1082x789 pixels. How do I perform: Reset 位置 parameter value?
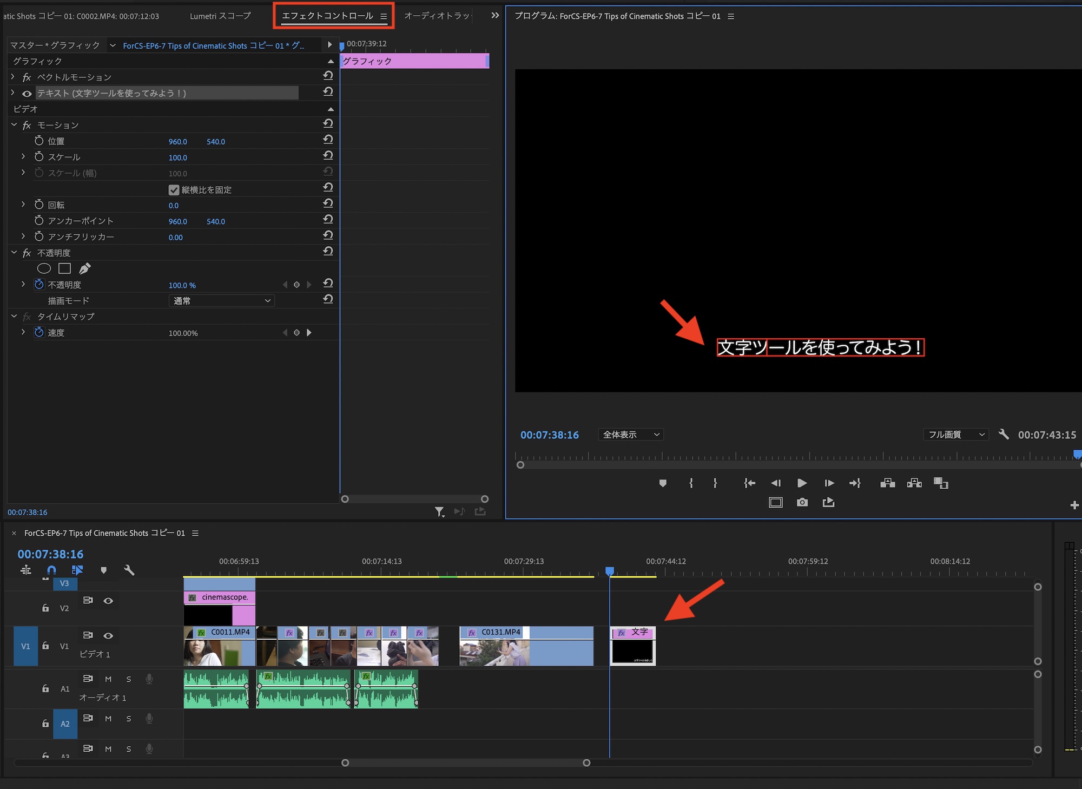coord(328,140)
